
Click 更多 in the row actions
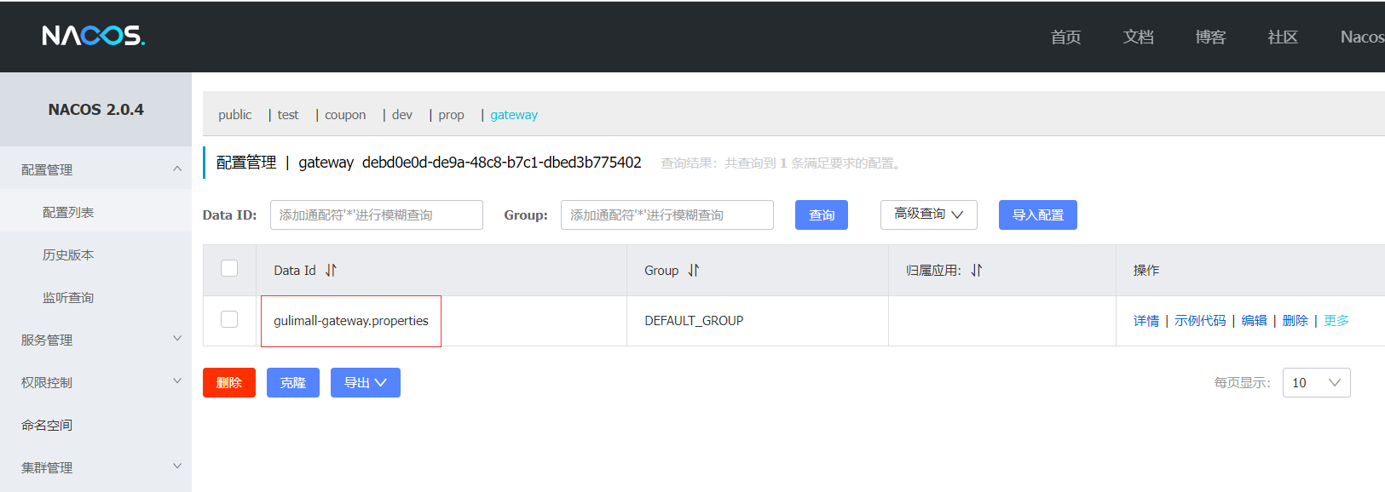(1336, 320)
